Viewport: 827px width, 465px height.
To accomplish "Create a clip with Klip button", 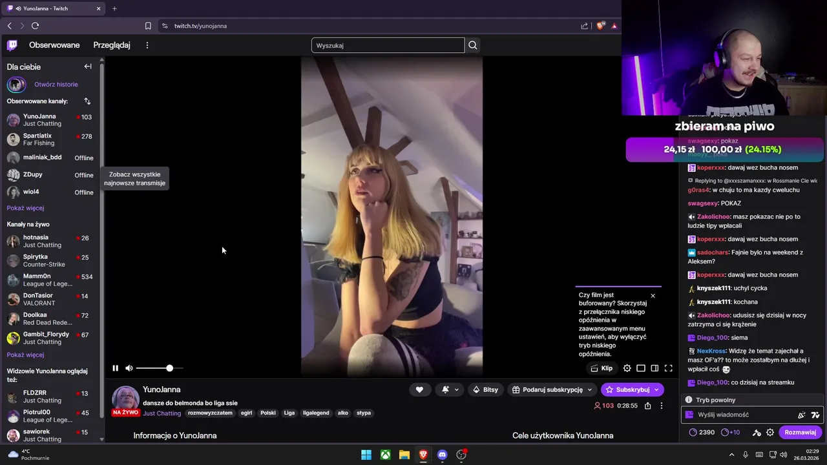I will pos(602,368).
